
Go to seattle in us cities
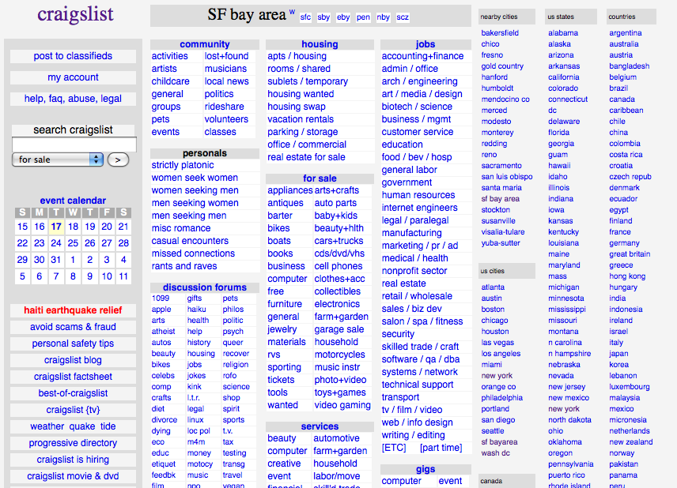pyautogui.click(x=493, y=431)
